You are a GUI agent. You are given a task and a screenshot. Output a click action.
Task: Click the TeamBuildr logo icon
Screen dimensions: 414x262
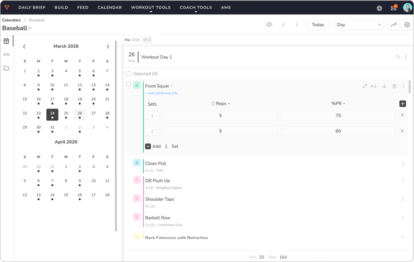pyautogui.click(x=7, y=7)
